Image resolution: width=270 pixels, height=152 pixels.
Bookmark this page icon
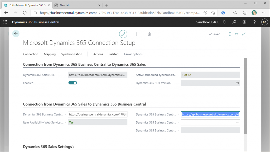[x=230, y=34]
